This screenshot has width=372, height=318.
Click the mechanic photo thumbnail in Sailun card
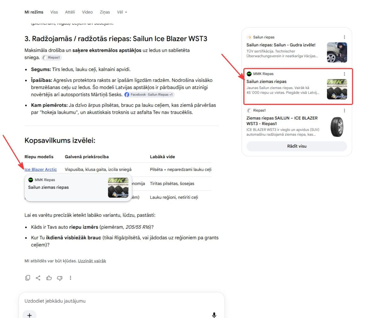pyautogui.click(x=337, y=52)
